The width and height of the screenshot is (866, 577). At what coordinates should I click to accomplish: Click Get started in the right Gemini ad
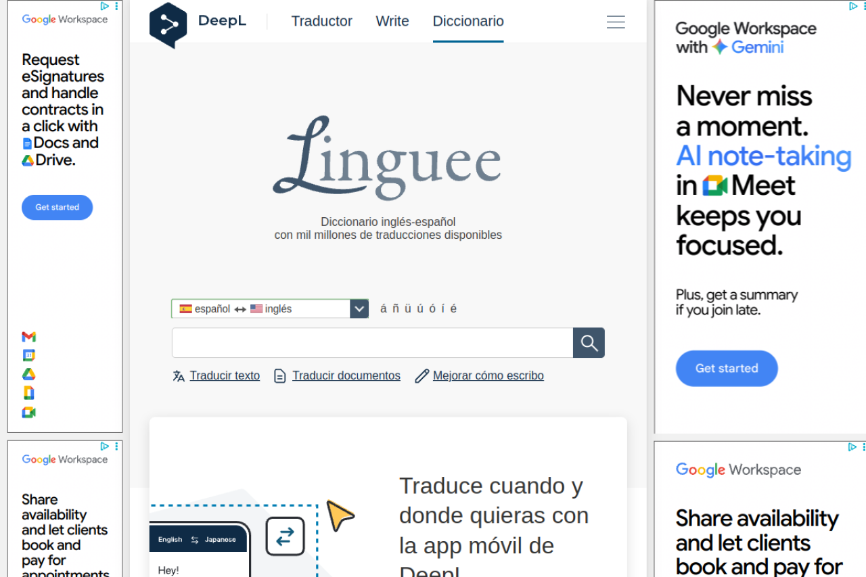click(x=727, y=369)
